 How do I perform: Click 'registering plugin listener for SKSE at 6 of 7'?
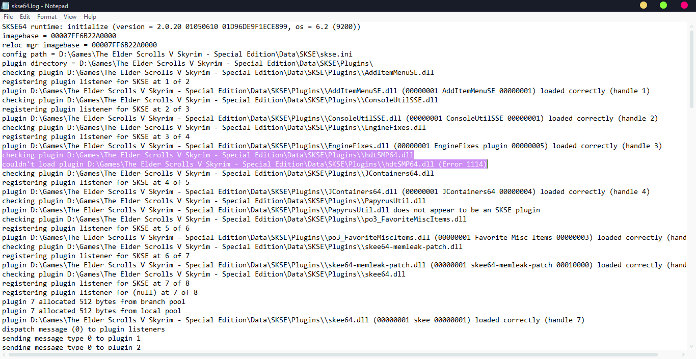point(96,256)
